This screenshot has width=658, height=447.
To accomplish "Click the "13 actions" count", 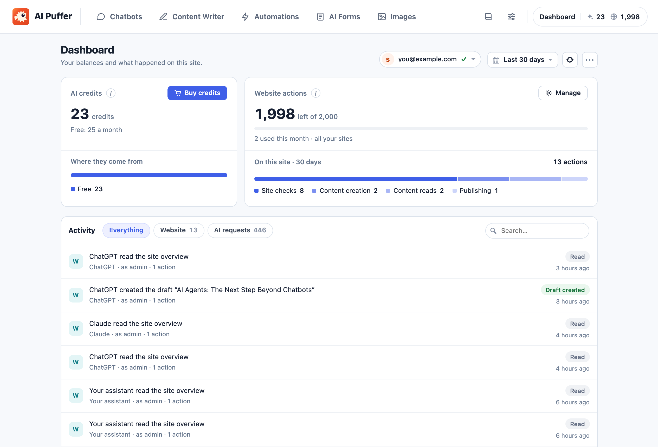I will point(570,162).
